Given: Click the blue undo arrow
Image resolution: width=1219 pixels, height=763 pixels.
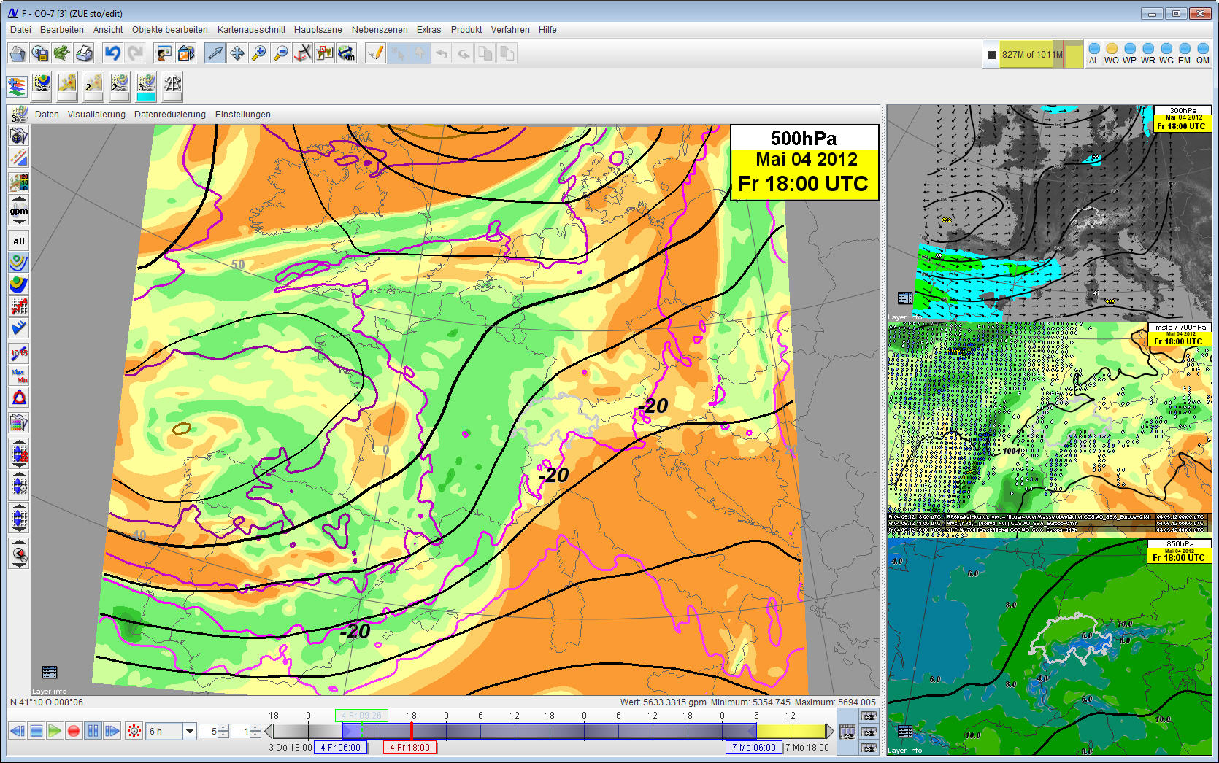Looking at the screenshot, I should [x=112, y=53].
